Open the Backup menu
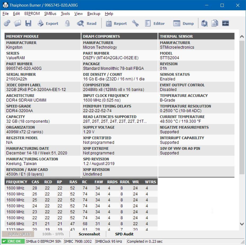This screenshot has height=245, width=246. click(94, 14)
